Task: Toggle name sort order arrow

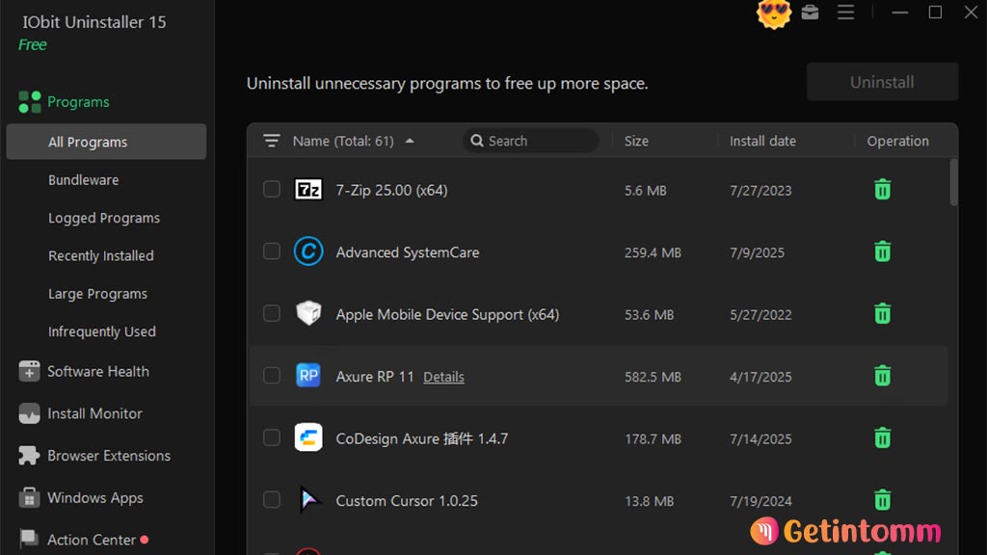Action: coord(410,141)
